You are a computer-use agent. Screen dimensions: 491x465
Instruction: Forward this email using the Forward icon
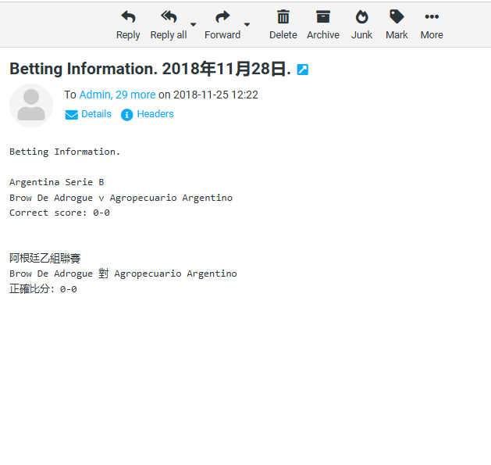222,17
